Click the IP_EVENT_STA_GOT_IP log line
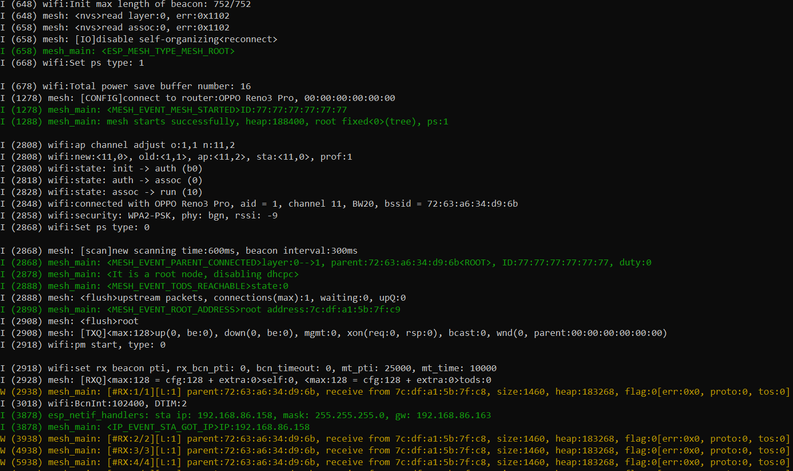This screenshot has width=793, height=471. coord(155,427)
